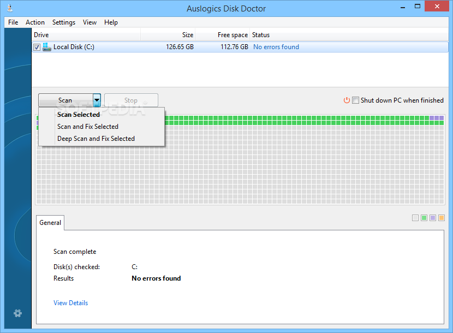The image size is (453, 333).
Task: Open the Help menu
Action: pyautogui.click(x=111, y=22)
